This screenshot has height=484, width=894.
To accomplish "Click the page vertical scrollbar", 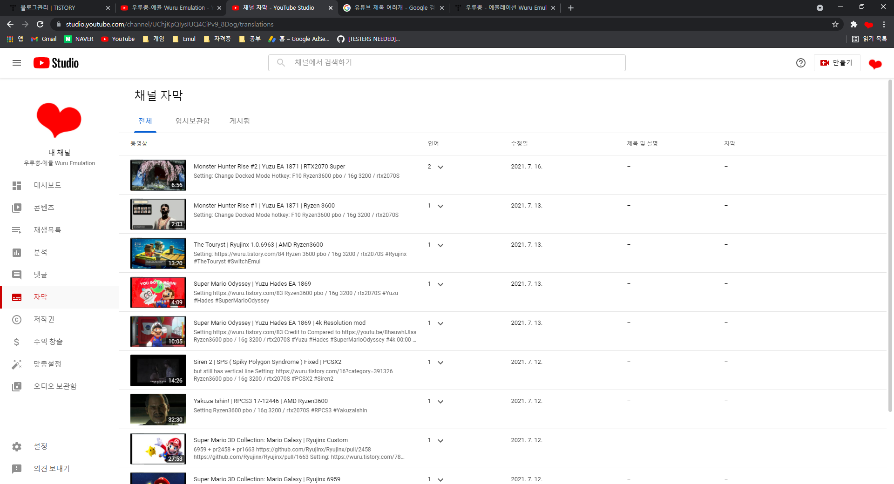I will 890,245.
